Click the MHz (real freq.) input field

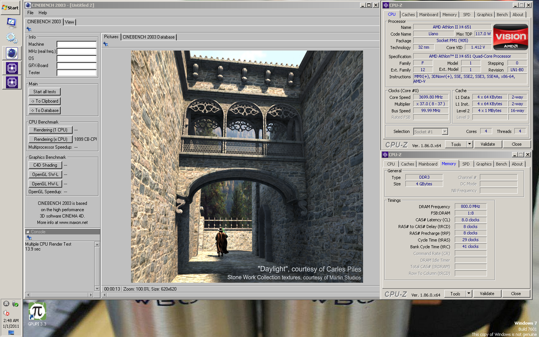point(77,51)
